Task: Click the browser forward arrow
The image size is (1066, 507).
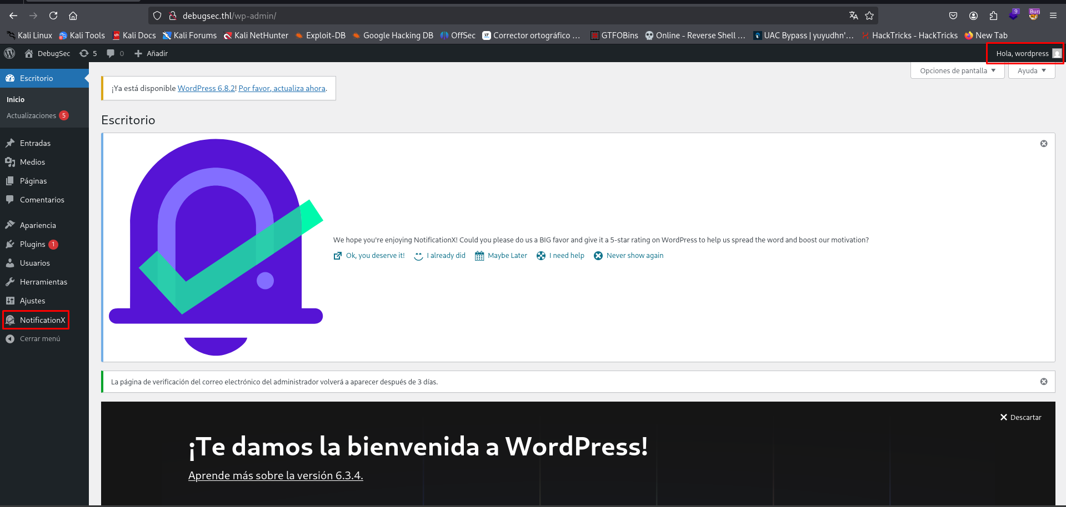Action: [x=33, y=16]
